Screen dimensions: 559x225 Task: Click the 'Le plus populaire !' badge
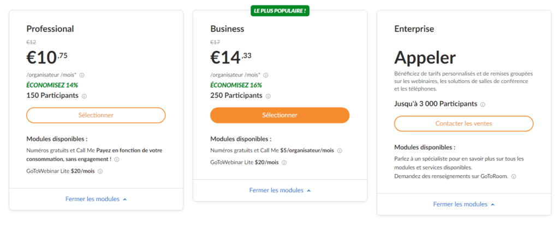point(280,11)
